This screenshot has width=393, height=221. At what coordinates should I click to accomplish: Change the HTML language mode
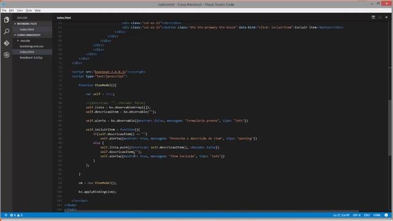[376, 215]
